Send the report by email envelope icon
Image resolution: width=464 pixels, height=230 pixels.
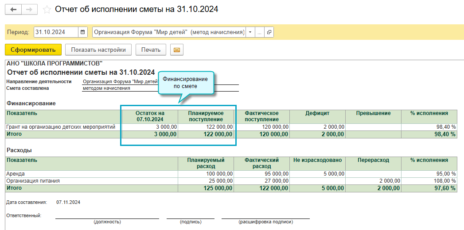[x=177, y=50]
